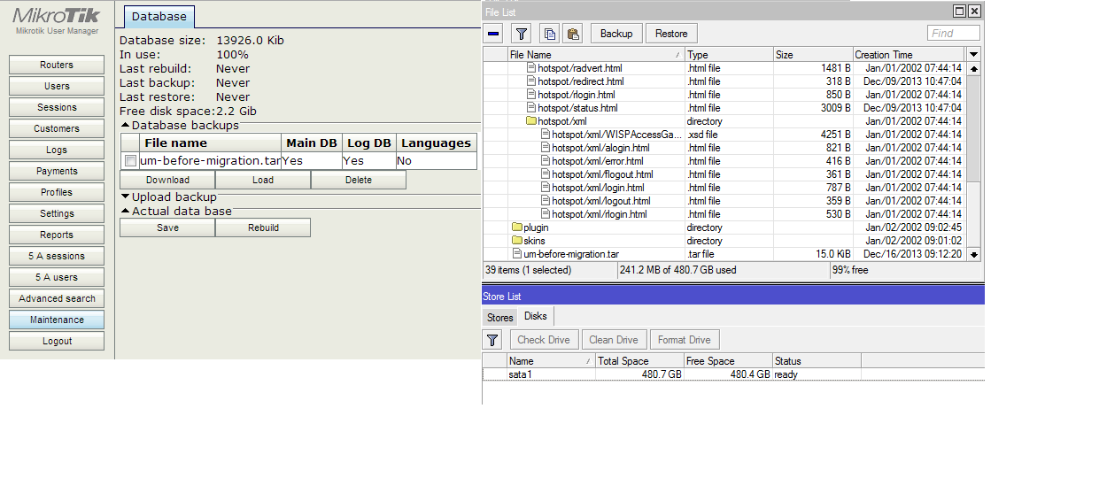Click the Delete backup button
The width and height of the screenshot is (1107, 478).
[359, 180]
